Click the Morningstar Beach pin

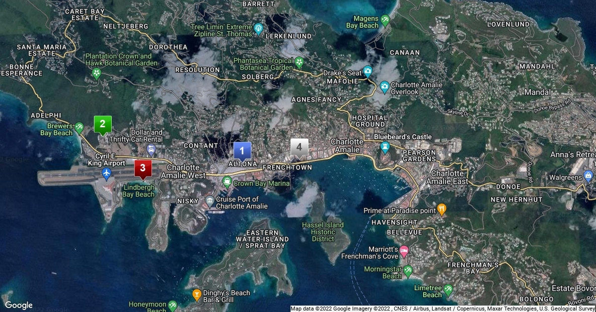408,271
